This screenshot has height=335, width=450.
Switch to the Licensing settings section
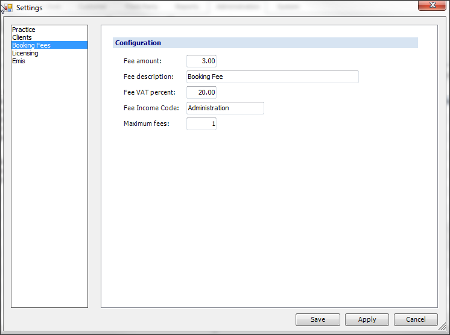(25, 53)
